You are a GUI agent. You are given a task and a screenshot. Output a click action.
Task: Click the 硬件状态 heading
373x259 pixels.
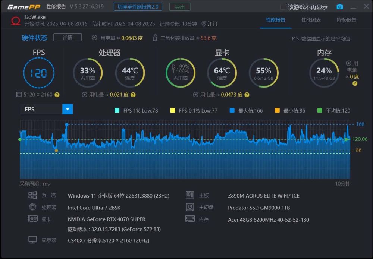(x=34, y=38)
